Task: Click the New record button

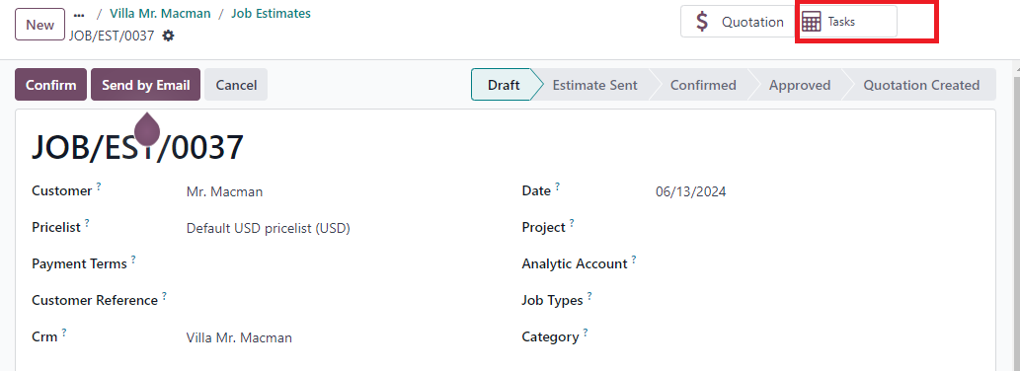Action: 39,25
